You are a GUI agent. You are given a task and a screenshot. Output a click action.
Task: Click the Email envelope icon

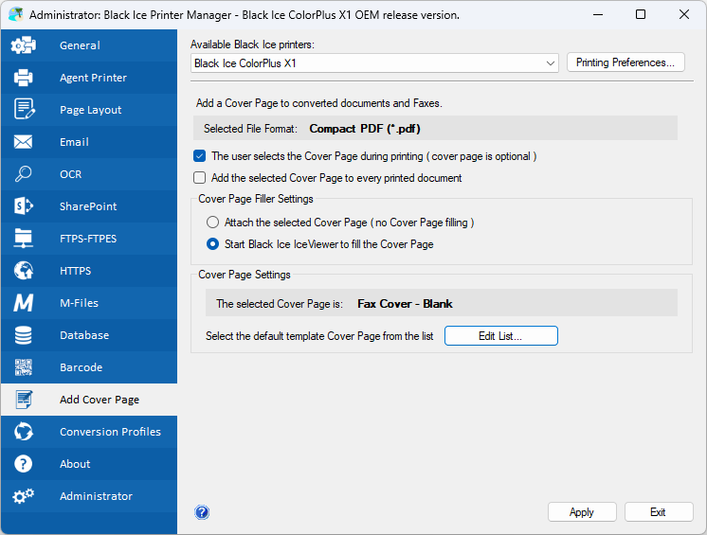click(x=23, y=142)
